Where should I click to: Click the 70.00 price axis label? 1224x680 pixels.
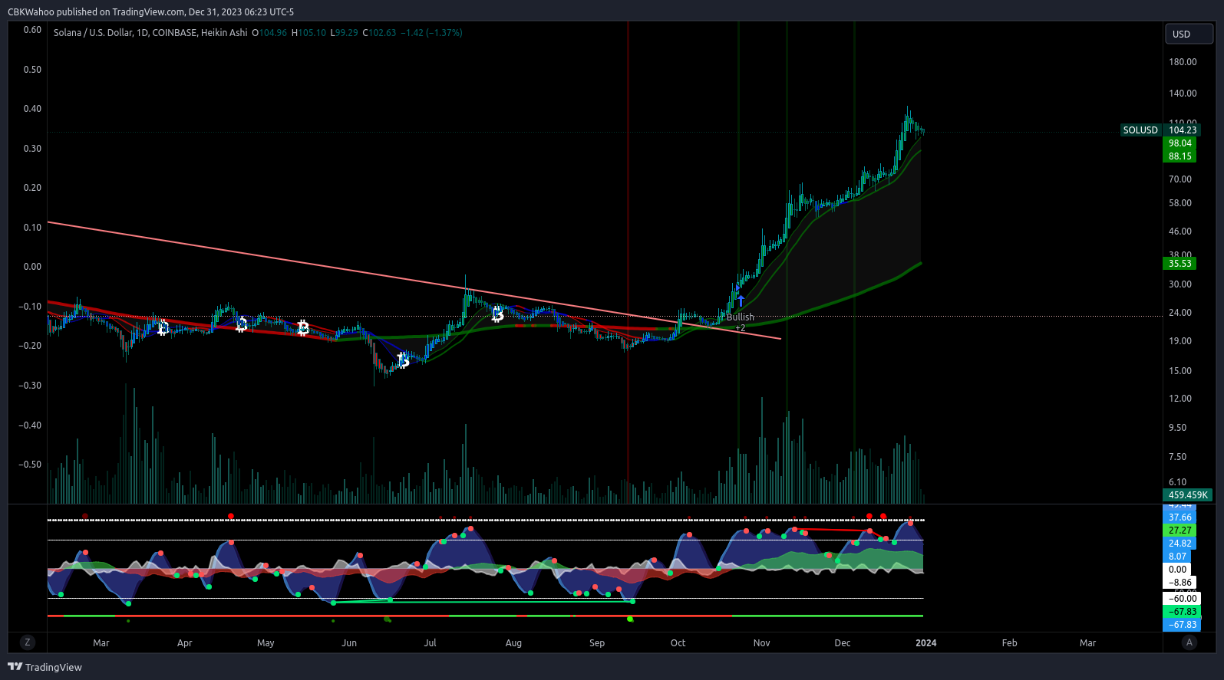[x=1180, y=179]
